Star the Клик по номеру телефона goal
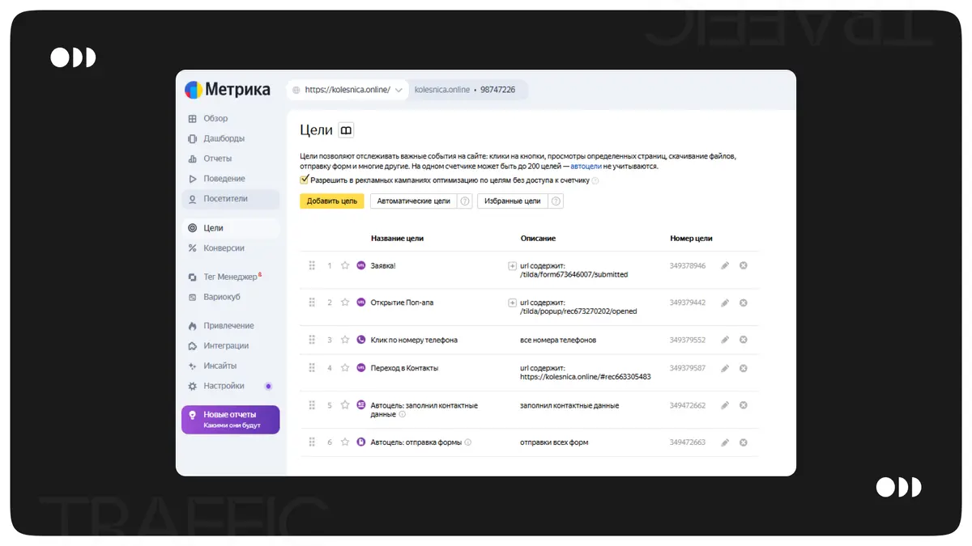972x546 pixels. [x=345, y=340]
